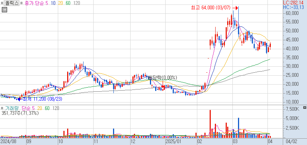Screen dimensions: 307x145
Task: Select the blue 10 in the 종가 legend
Action: tap(53, 3)
